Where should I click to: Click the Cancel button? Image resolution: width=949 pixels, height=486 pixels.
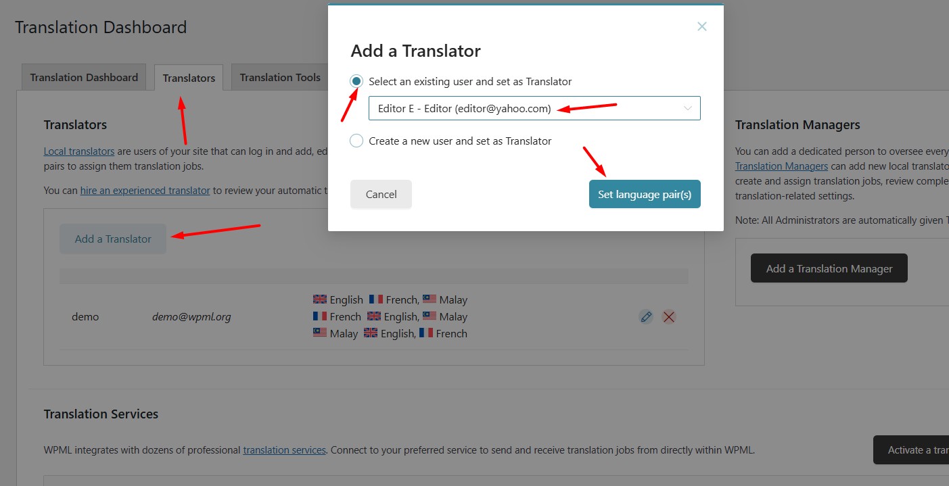(381, 194)
